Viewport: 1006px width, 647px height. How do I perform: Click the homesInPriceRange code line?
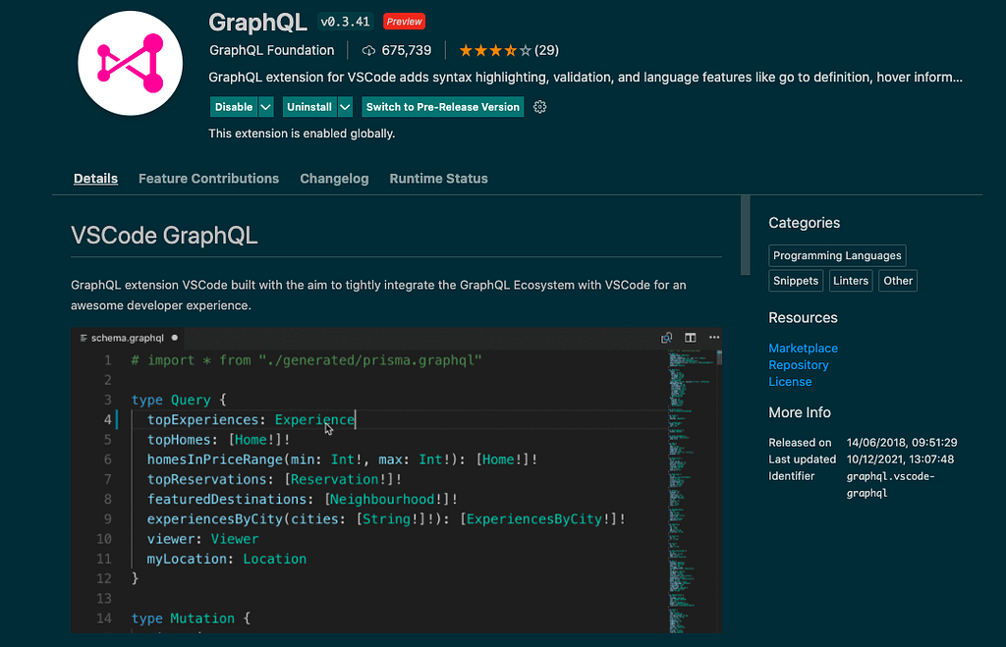point(342,459)
